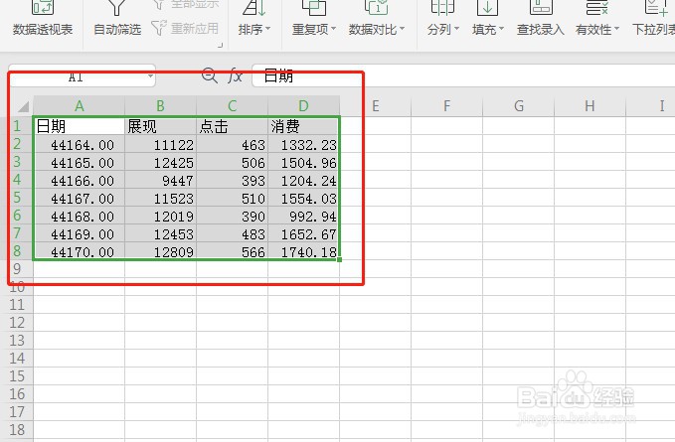Image resolution: width=675 pixels, height=442 pixels.
Task: Expand the sort and filter group launcher
Action: 220,45
